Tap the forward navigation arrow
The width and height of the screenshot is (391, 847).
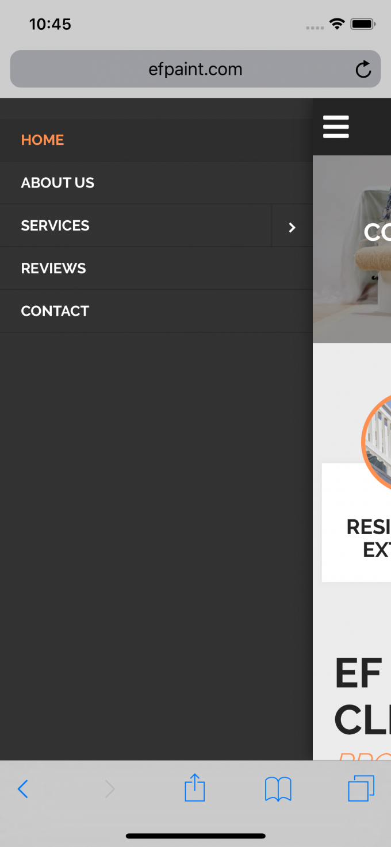tap(109, 789)
